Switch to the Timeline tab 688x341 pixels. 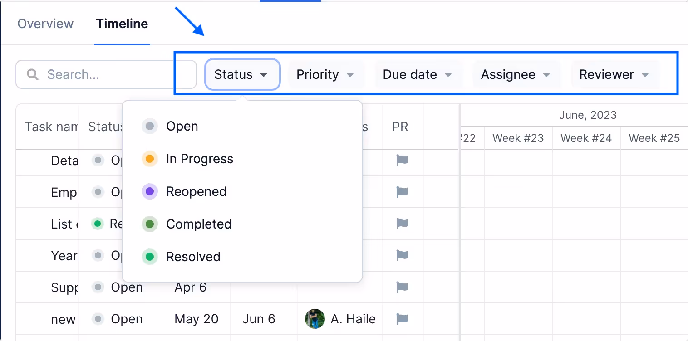click(122, 24)
